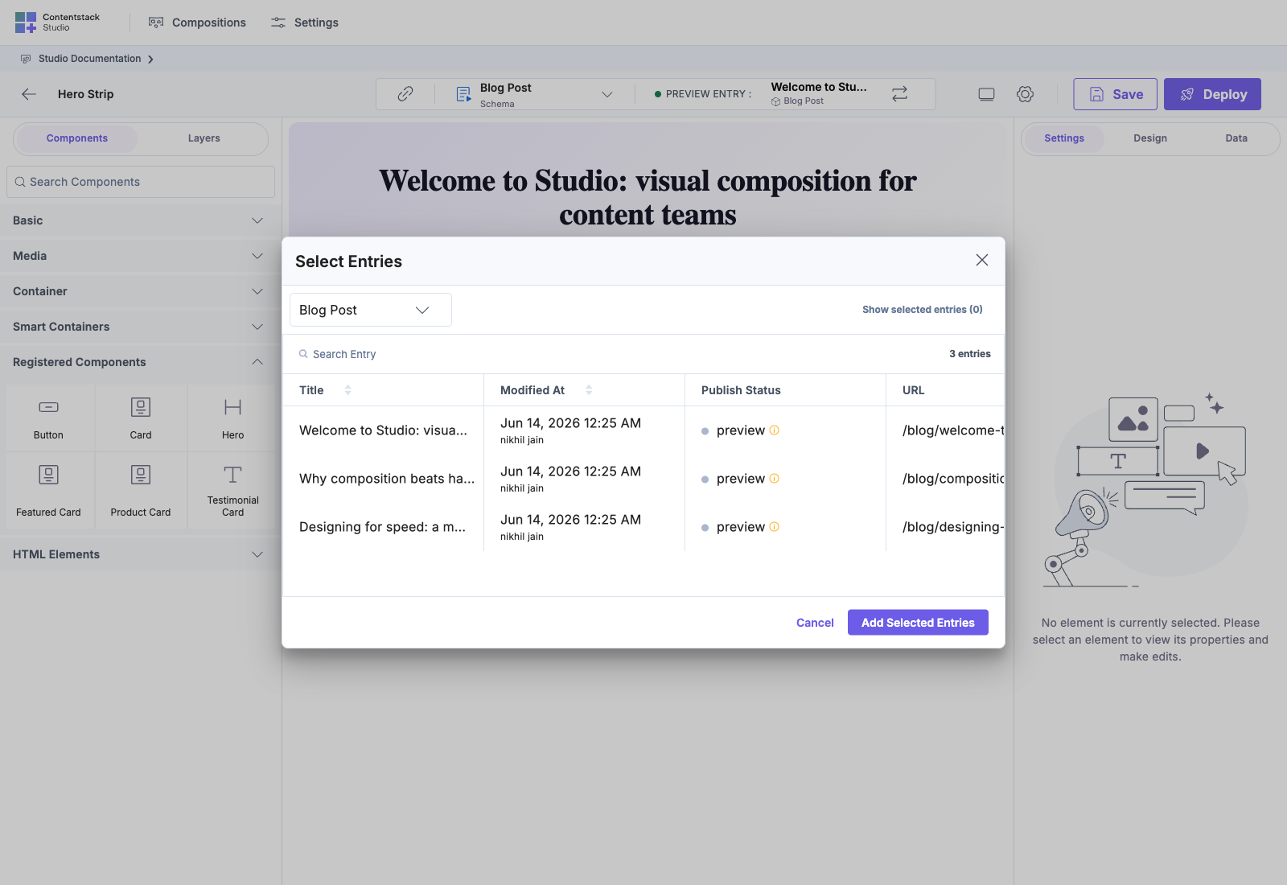1287x885 pixels.
Task: Select entry 'Designing for speed: a m...'
Action: click(x=382, y=527)
